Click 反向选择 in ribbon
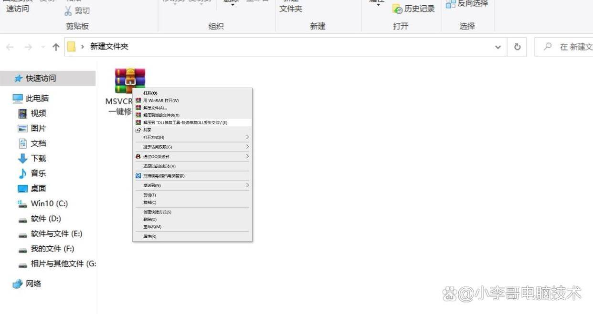The height and width of the screenshot is (314, 593). 467,4
